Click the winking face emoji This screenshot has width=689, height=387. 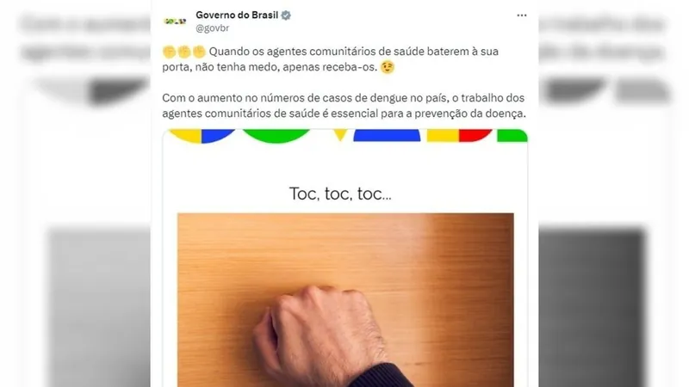[x=387, y=68]
